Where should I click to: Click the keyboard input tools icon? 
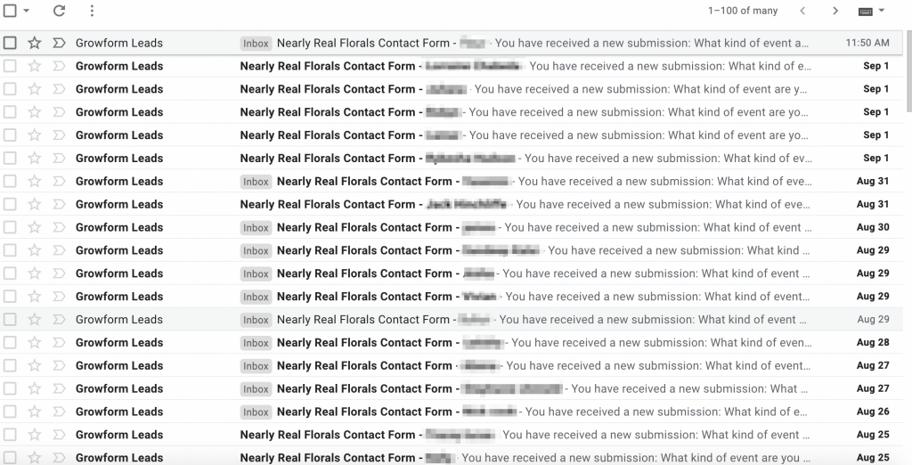866,11
